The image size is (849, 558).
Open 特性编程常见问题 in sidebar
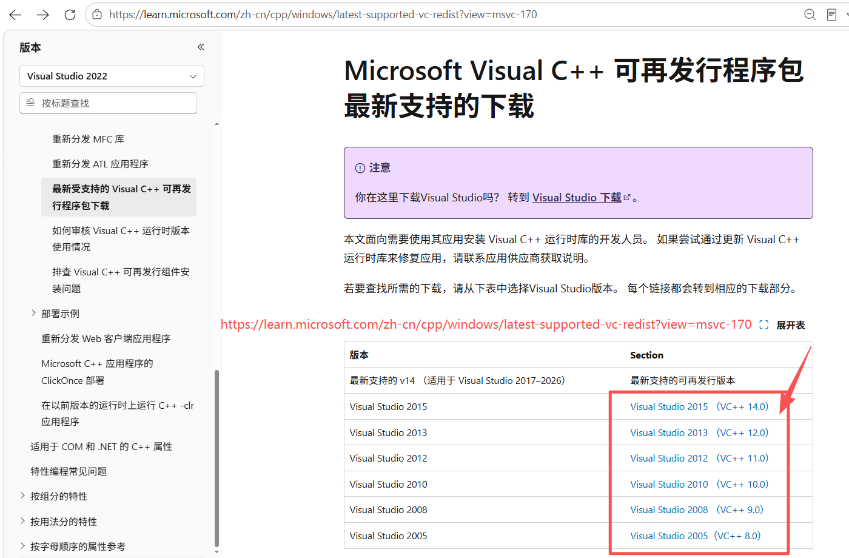coord(69,471)
